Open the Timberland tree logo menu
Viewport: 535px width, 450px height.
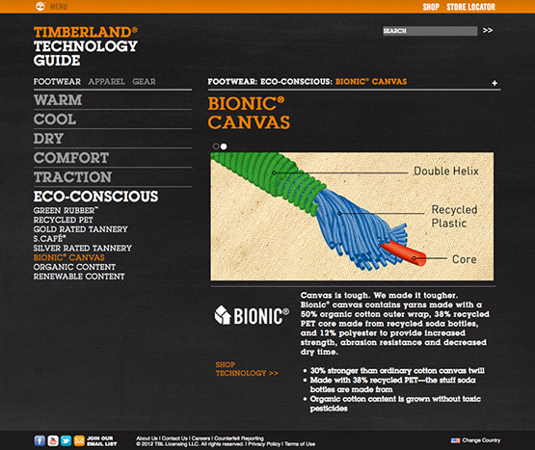click(x=40, y=6)
